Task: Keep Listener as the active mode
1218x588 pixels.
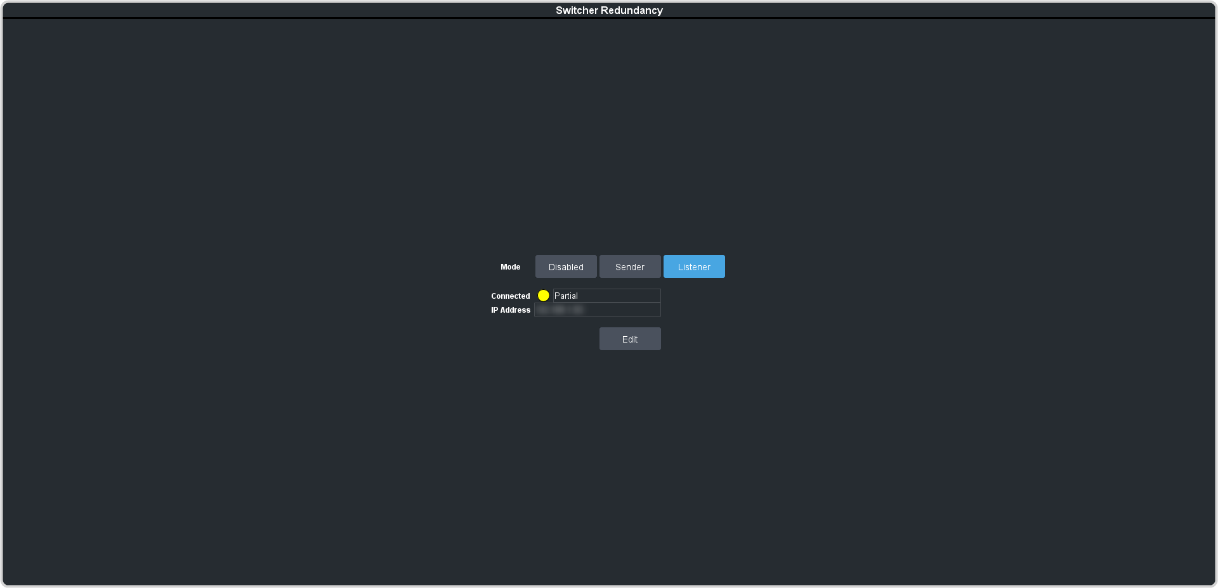Action: [x=694, y=266]
